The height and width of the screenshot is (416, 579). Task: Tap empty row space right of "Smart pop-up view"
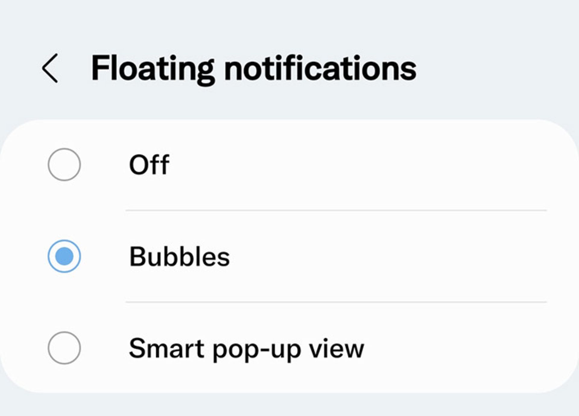(x=467, y=348)
